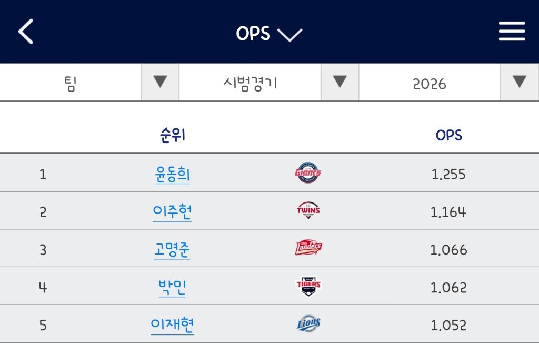539x345 pixels.
Task: Open the 시범경기 dropdown arrow
Action: [340, 82]
